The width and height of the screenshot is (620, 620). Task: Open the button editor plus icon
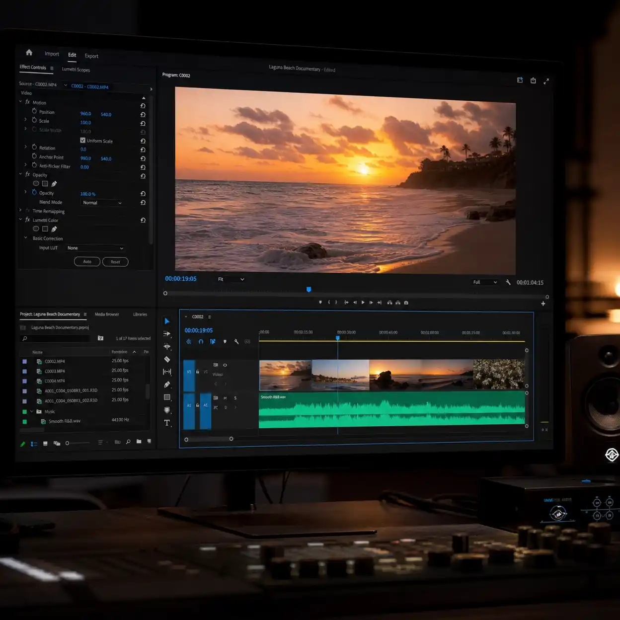(543, 304)
